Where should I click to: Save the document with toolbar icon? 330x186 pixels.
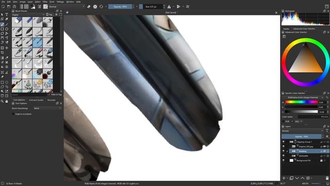[14, 7]
